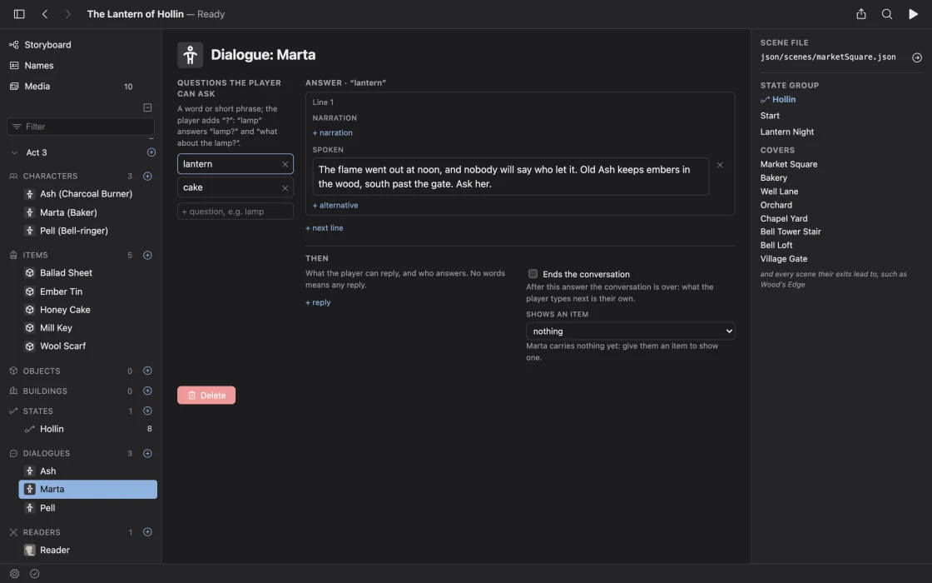Screen dimensions: 932x583
Task: Collapse the Act 3 chevron
Action: (x=14, y=152)
